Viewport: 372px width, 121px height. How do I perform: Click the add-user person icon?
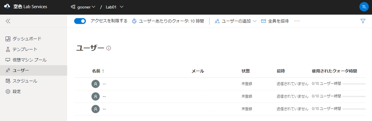(x=217, y=21)
